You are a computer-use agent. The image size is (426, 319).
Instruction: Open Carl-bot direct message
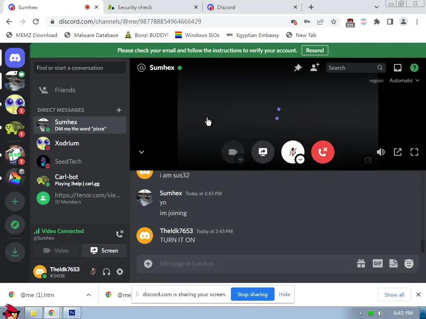[80, 180]
